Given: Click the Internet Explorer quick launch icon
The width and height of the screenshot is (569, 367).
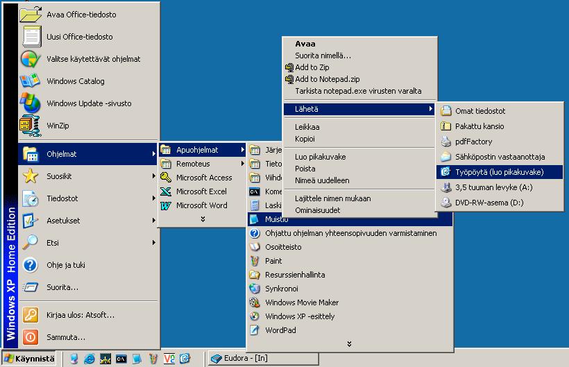Looking at the screenshot, I should [x=90, y=359].
